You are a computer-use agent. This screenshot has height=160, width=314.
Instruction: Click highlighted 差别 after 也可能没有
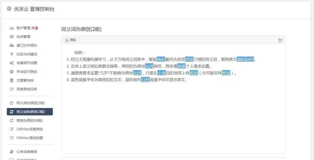point(226,73)
